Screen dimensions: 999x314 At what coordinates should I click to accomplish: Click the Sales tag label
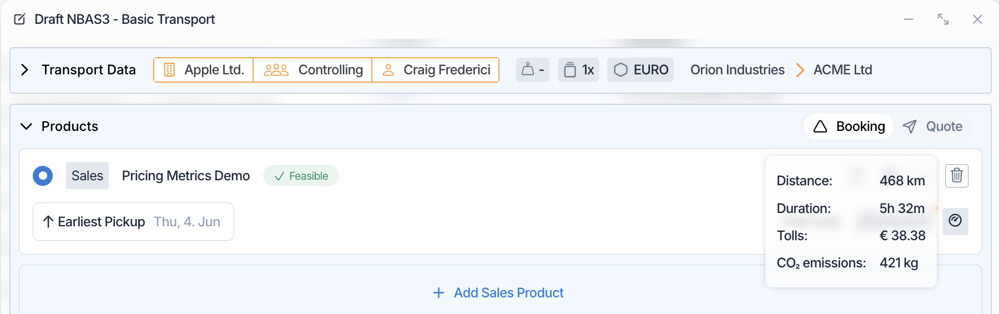click(87, 176)
